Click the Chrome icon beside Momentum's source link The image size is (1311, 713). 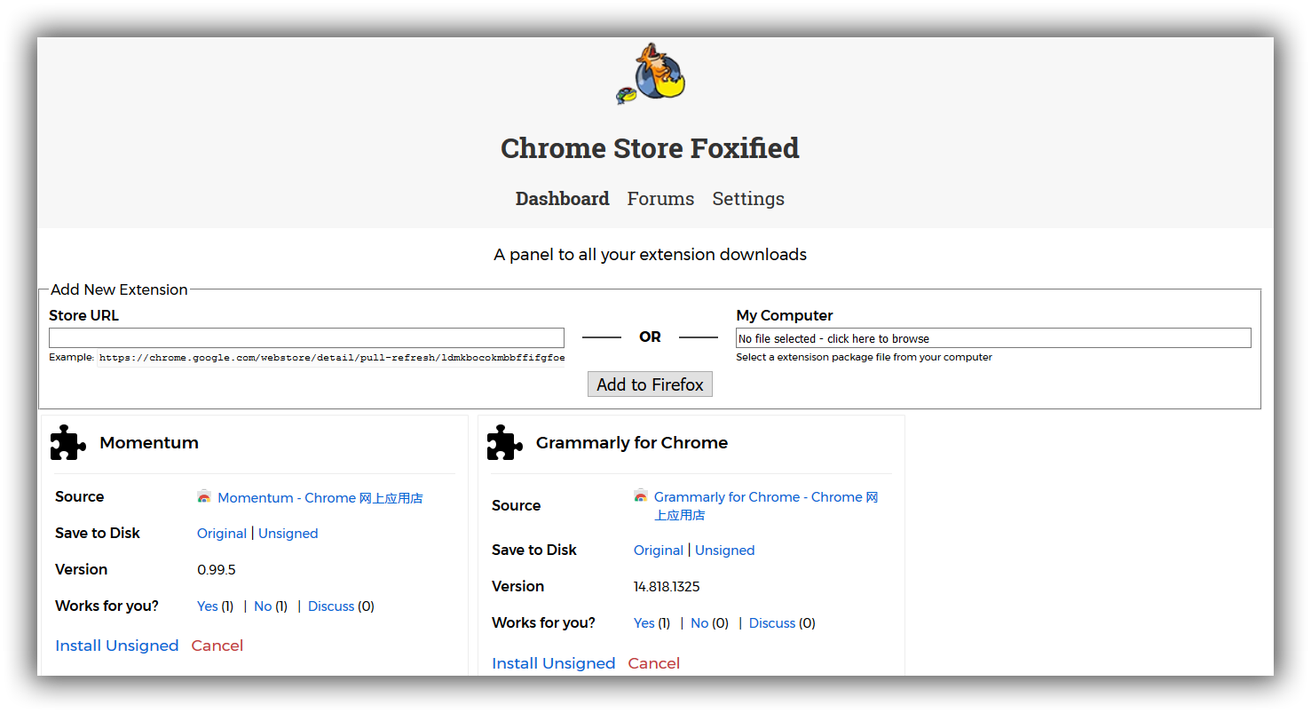click(204, 497)
